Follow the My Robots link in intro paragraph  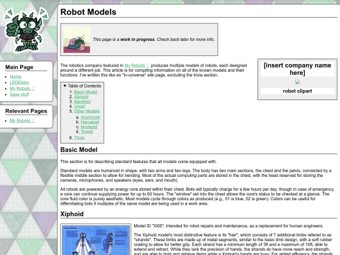tap(137, 65)
